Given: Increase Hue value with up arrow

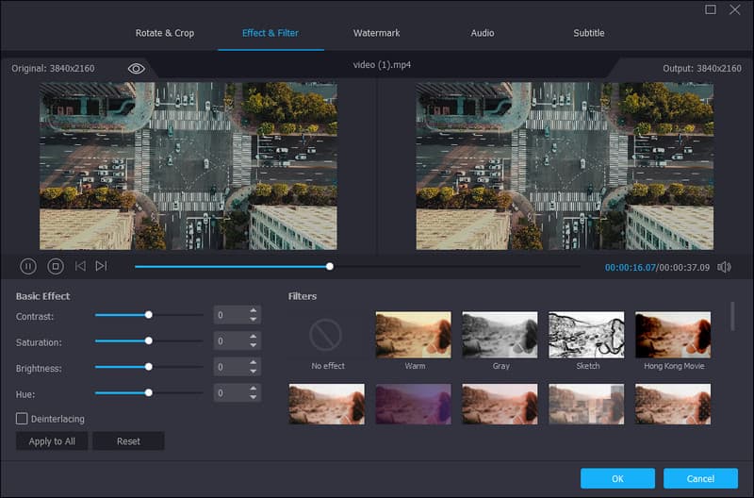Looking at the screenshot, I should 253,387.
